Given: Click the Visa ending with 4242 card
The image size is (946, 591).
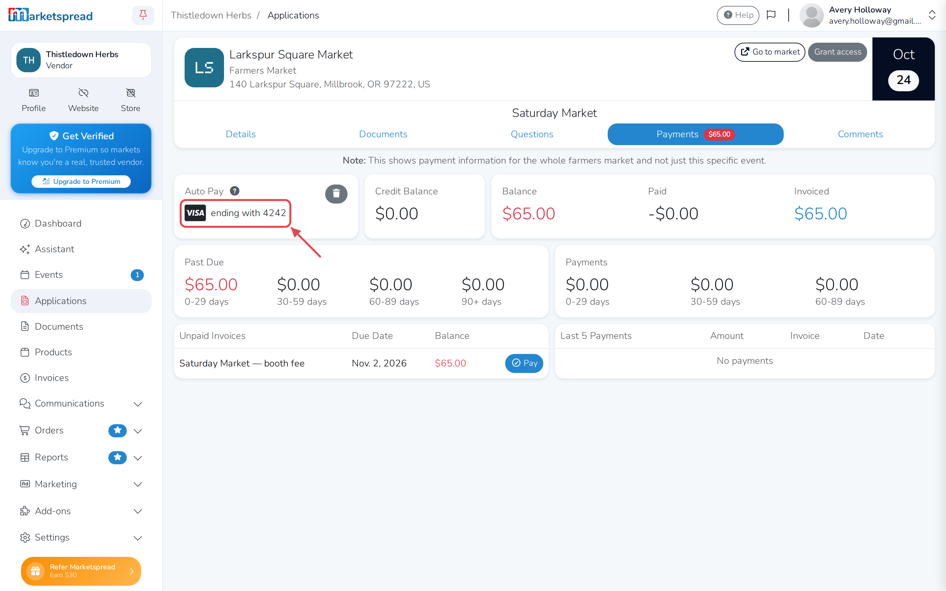Looking at the screenshot, I should (235, 213).
